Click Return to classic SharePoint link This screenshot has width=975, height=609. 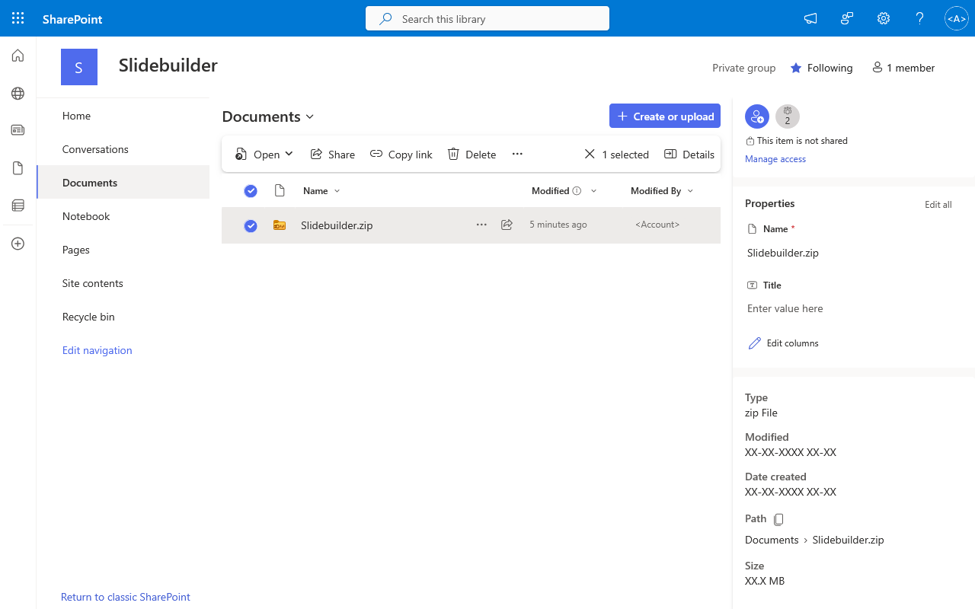[126, 597]
